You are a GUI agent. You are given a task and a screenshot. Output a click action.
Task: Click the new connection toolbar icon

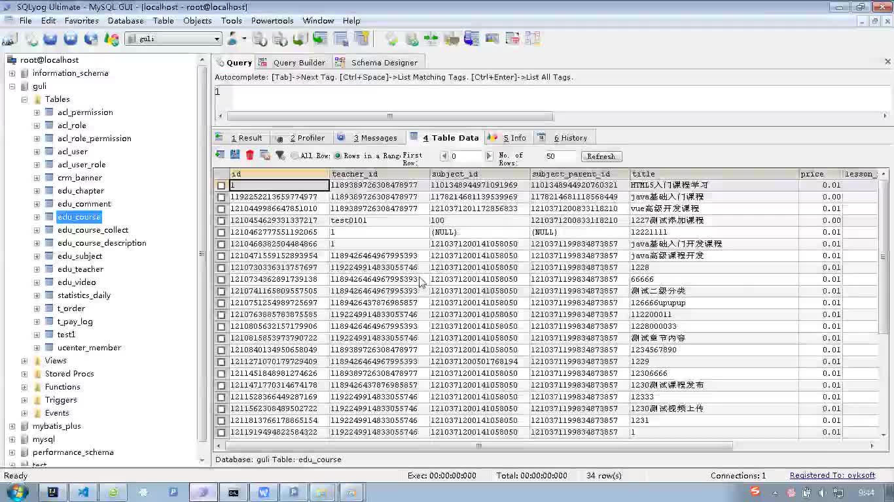point(10,39)
